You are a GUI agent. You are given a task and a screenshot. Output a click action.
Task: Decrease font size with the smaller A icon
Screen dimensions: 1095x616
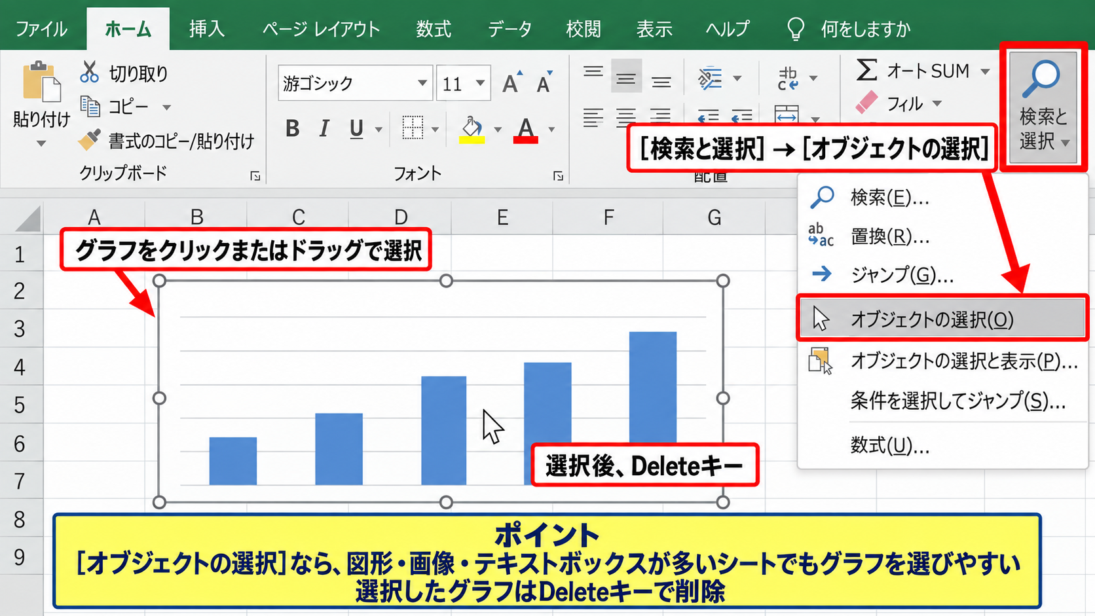click(x=544, y=82)
